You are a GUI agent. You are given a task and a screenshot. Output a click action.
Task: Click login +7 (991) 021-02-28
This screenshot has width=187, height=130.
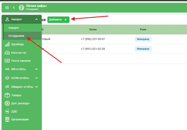(93, 49)
